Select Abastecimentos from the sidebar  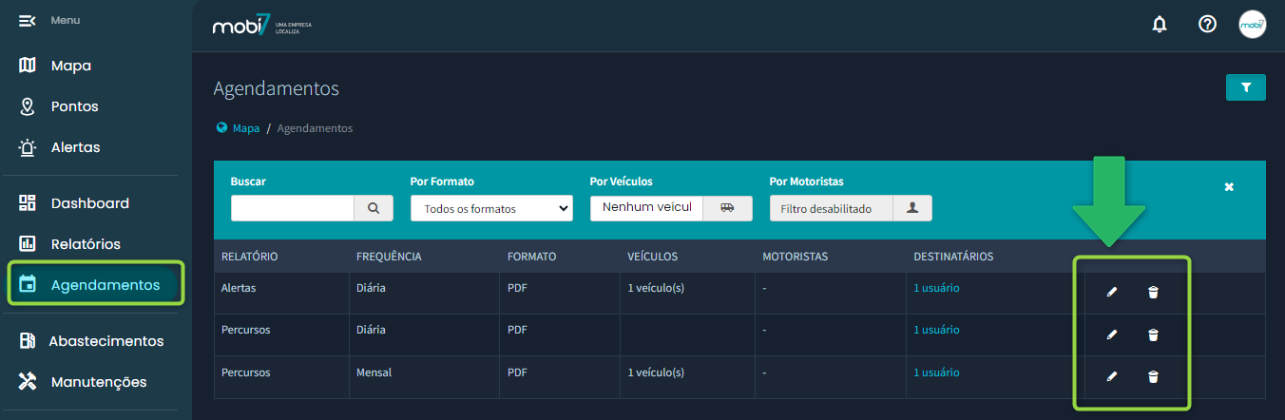105,341
